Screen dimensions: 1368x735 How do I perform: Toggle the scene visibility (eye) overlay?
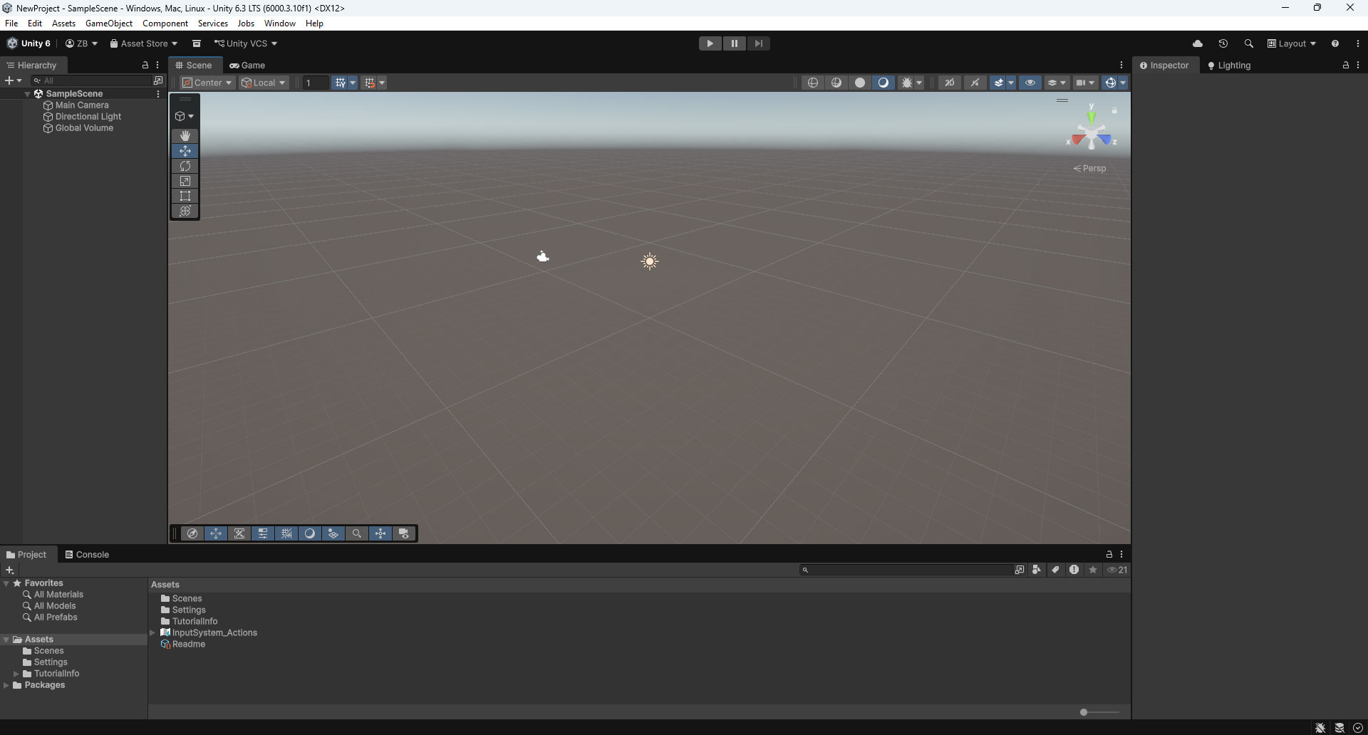click(x=1029, y=83)
